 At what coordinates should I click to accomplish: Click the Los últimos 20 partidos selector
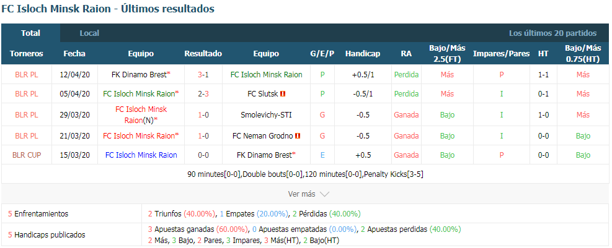[552, 33]
